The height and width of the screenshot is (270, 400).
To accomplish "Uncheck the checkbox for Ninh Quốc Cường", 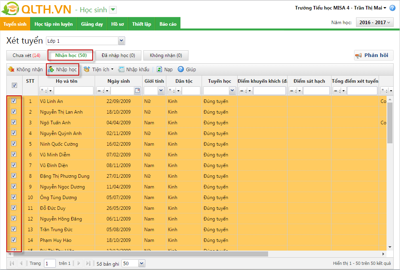I will point(13,144).
